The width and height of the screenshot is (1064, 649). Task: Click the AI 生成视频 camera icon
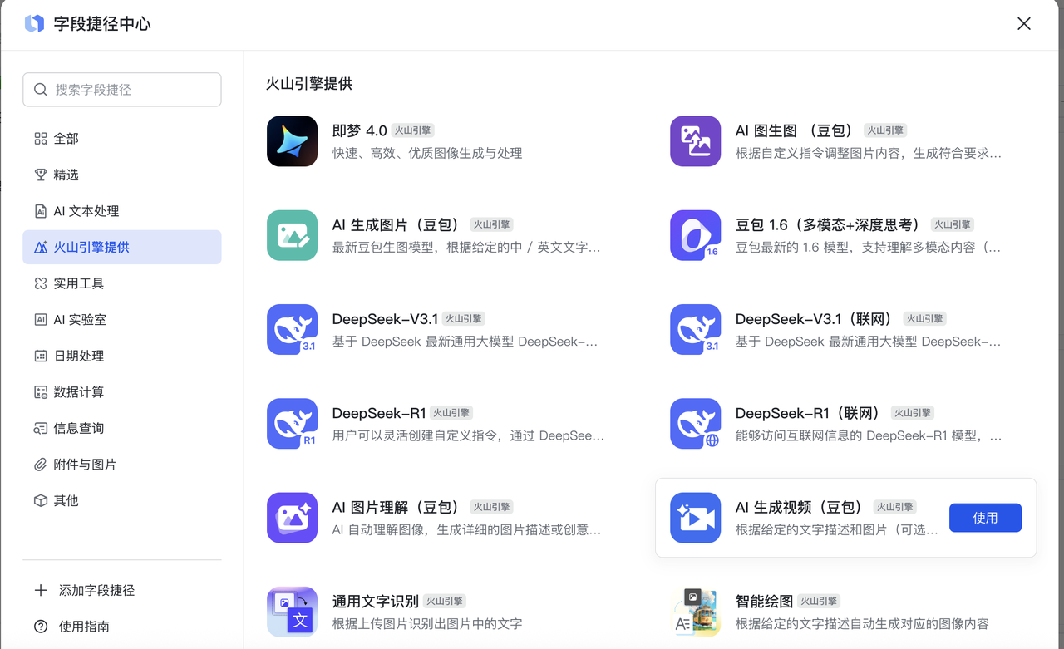tap(695, 518)
